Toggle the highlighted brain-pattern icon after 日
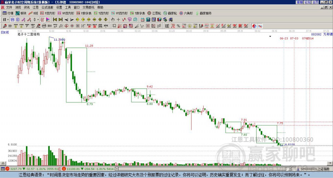Image resolution: width=333 pixels, height=178 pixels. pos(13,20)
